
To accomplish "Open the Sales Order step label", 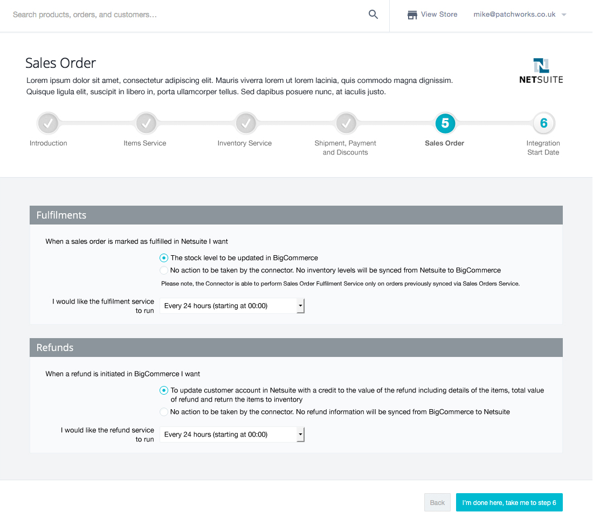I will (x=444, y=143).
